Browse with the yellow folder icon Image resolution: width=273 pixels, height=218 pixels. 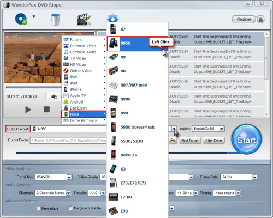coord(173,141)
